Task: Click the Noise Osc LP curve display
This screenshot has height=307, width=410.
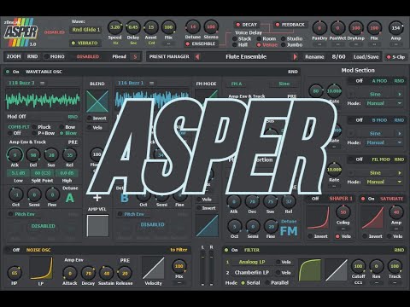Action: 41,269
